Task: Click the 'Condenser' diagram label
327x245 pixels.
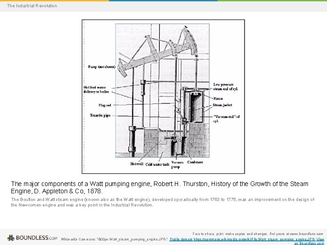Action: point(195,162)
